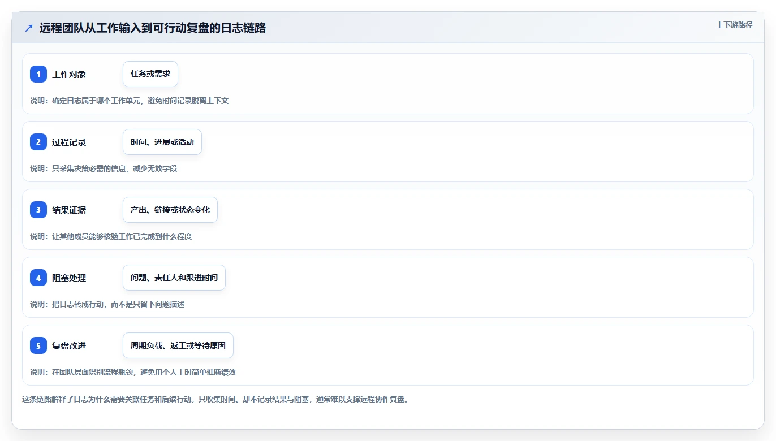Click the 复盘改进 step label
This screenshot has height=441, width=776.
[x=69, y=346]
